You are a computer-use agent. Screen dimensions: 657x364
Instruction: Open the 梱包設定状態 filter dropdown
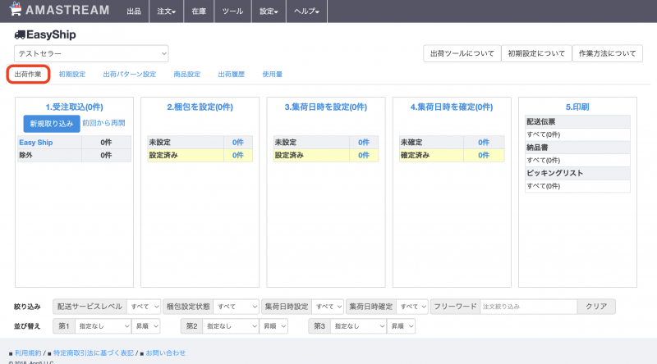(237, 307)
